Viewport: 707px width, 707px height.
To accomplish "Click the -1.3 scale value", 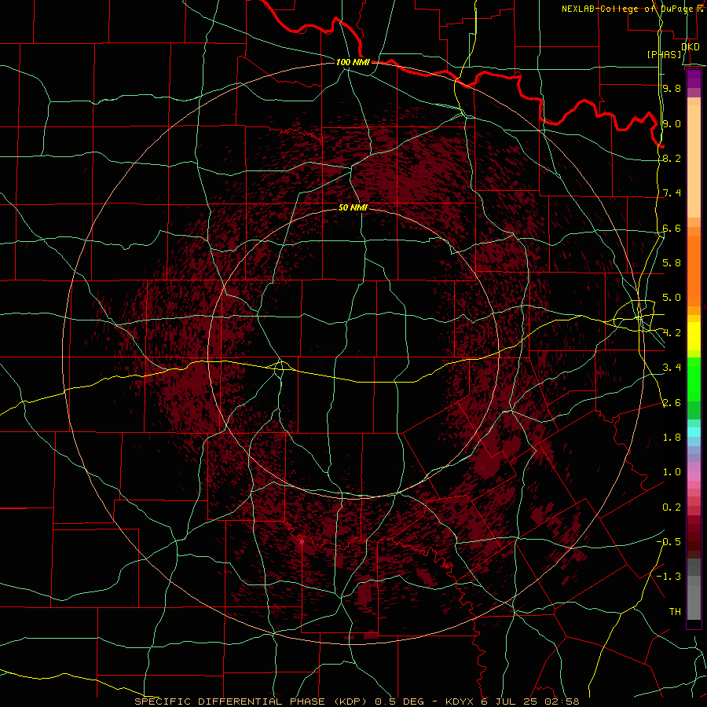I will point(669,577).
